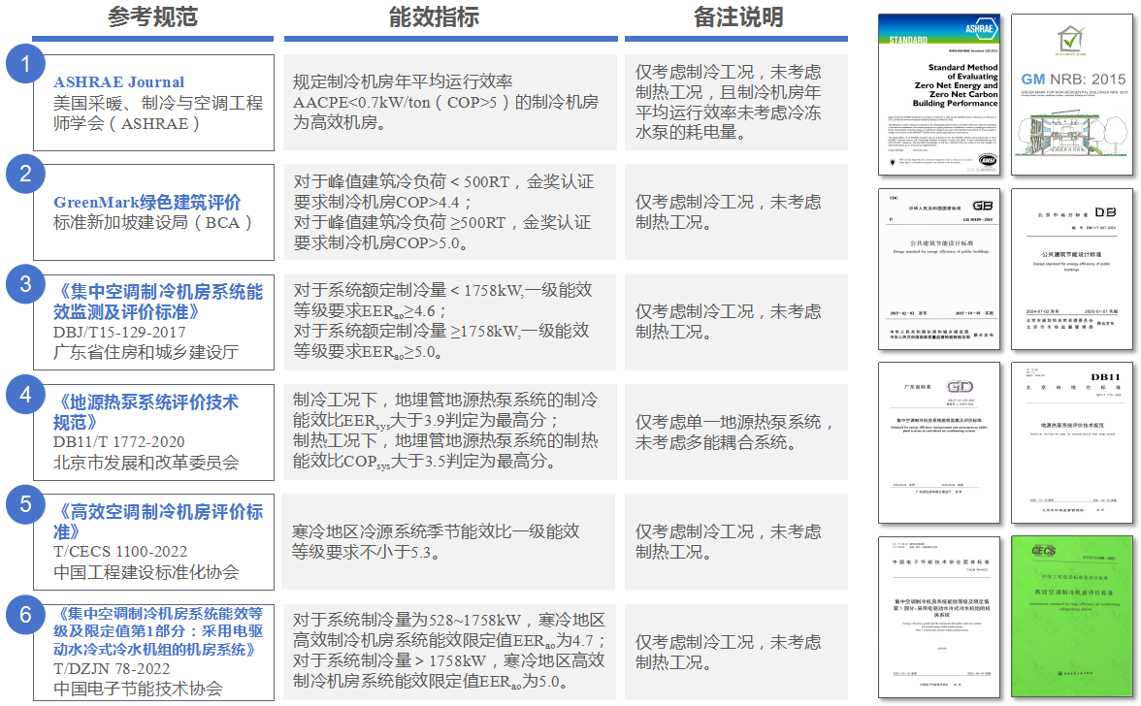
Task: Select the 参考规范 column header
Action: point(152,16)
